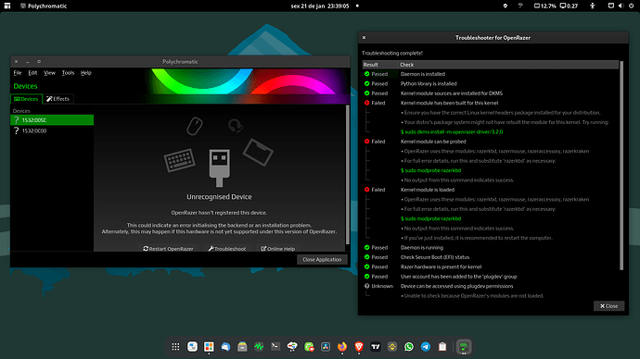Screen dimensions: 640x359
Task: Click the Restart OpenRazer button
Action: pos(168,248)
